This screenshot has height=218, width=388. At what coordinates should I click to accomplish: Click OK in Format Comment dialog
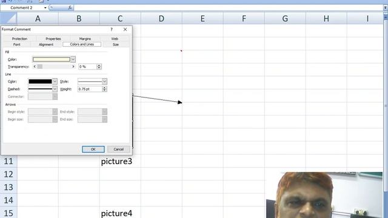tap(93, 150)
